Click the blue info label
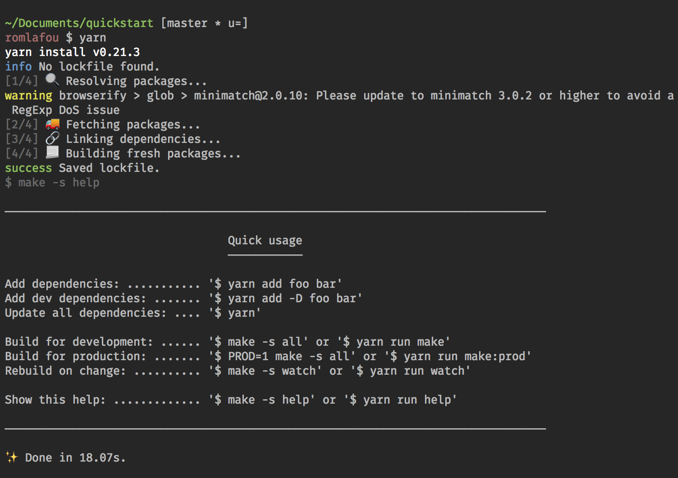Image resolution: width=678 pixels, height=478 pixels. 18,67
